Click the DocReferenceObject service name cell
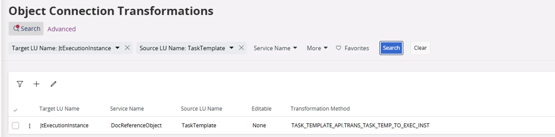555x137 pixels. point(136,125)
